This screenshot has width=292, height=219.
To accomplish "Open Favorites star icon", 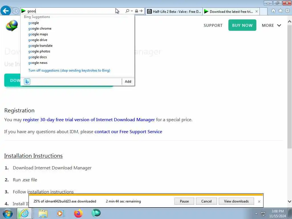I will click(x=280, y=11).
